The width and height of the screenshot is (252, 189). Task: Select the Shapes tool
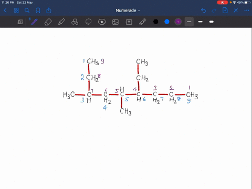click(x=75, y=22)
